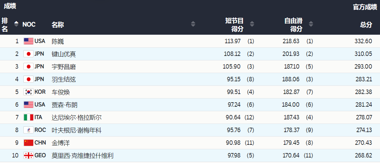This screenshot has height=163, width=380.
Task: Click the Italy flag icon in row 7
Action: pyautogui.click(x=28, y=117)
